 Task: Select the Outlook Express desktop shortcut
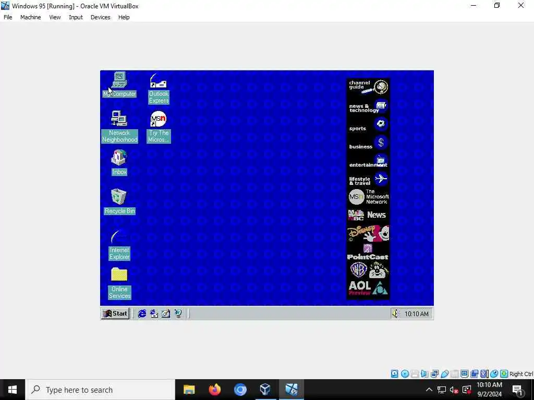click(159, 89)
